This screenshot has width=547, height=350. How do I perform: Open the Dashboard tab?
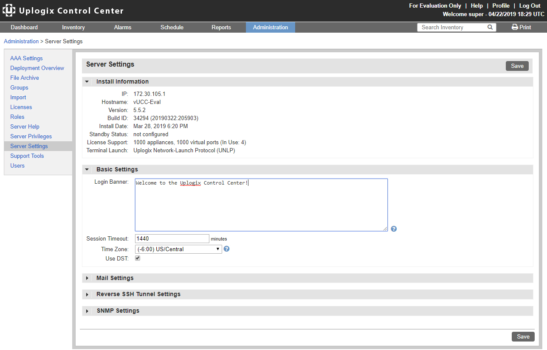(24, 27)
